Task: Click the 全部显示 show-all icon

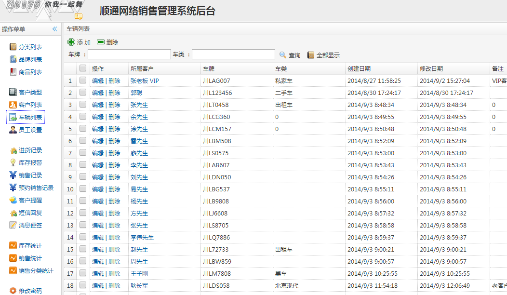Action: (311, 55)
